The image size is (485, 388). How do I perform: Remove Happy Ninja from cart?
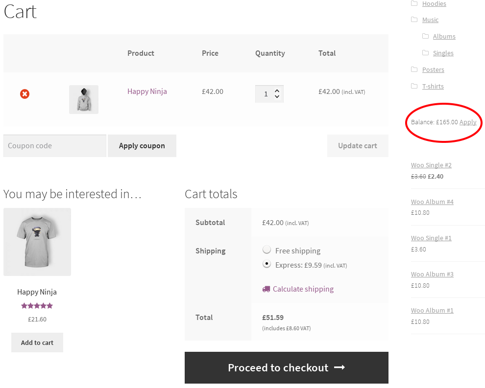click(x=25, y=94)
